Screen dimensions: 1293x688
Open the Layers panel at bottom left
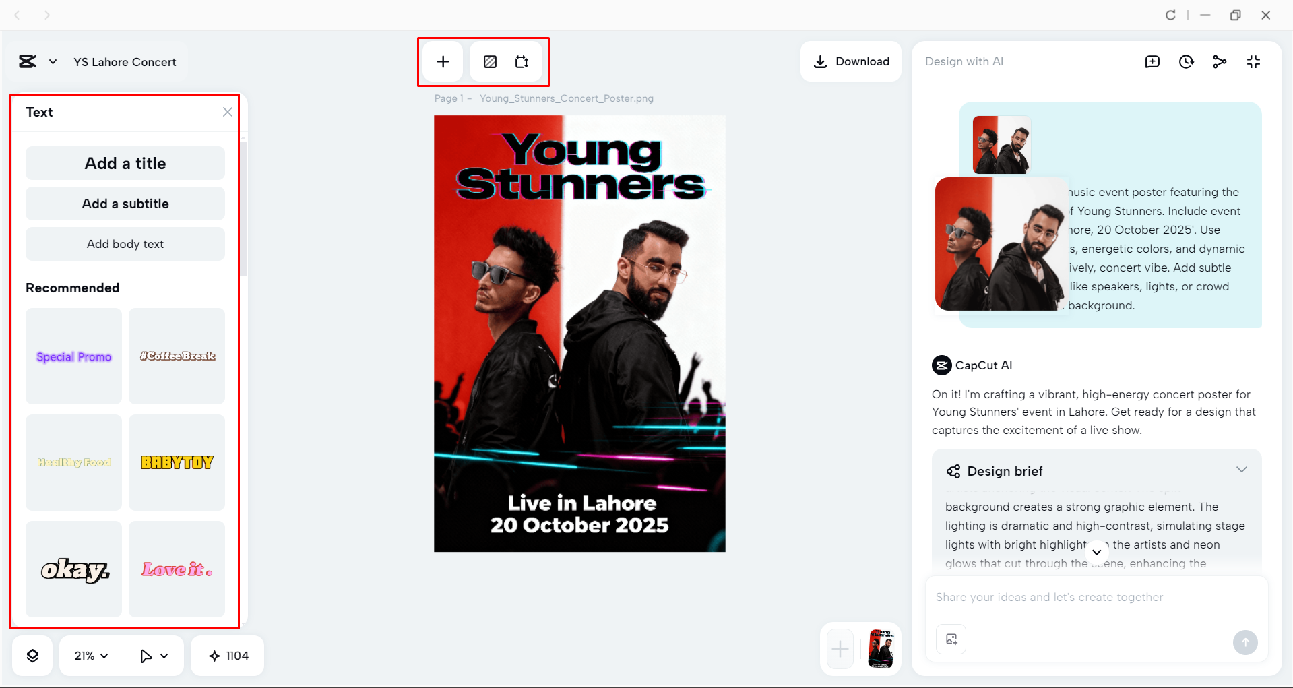[32, 655]
